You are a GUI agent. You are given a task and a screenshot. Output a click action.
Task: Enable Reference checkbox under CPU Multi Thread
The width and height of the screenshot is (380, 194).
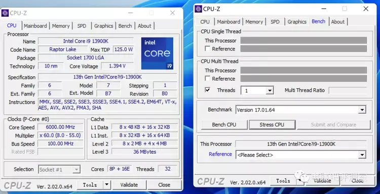click(x=207, y=78)
